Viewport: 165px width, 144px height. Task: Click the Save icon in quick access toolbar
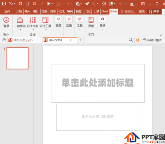tap(4, 4)
